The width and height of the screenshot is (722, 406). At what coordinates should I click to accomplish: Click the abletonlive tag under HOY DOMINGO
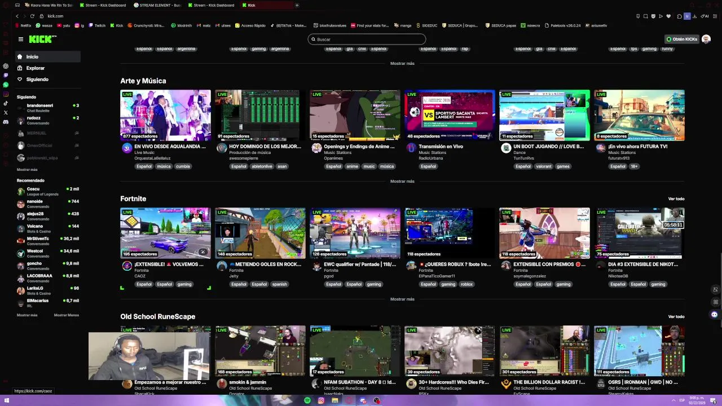(x=261, y=166)
